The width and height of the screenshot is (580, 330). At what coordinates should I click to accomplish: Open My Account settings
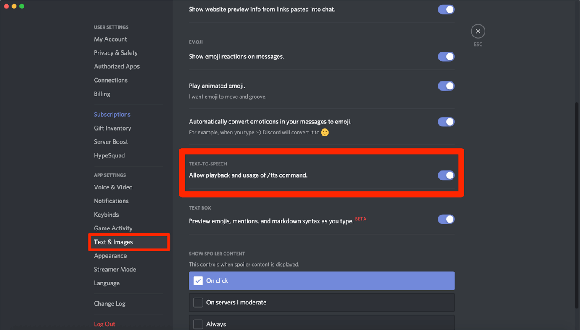pyautogui.click(x=110, y=39)
